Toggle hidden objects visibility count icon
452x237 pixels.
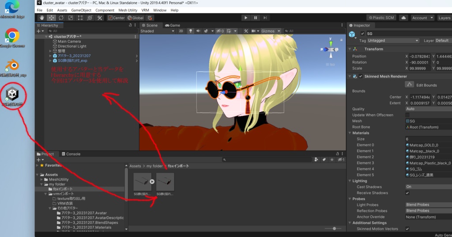coord(220,31)
